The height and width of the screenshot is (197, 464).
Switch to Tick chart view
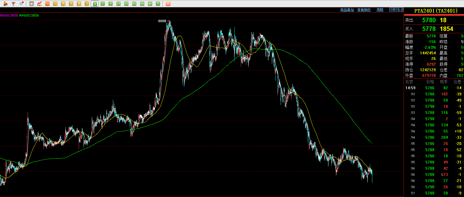click(x=47, y=4)
